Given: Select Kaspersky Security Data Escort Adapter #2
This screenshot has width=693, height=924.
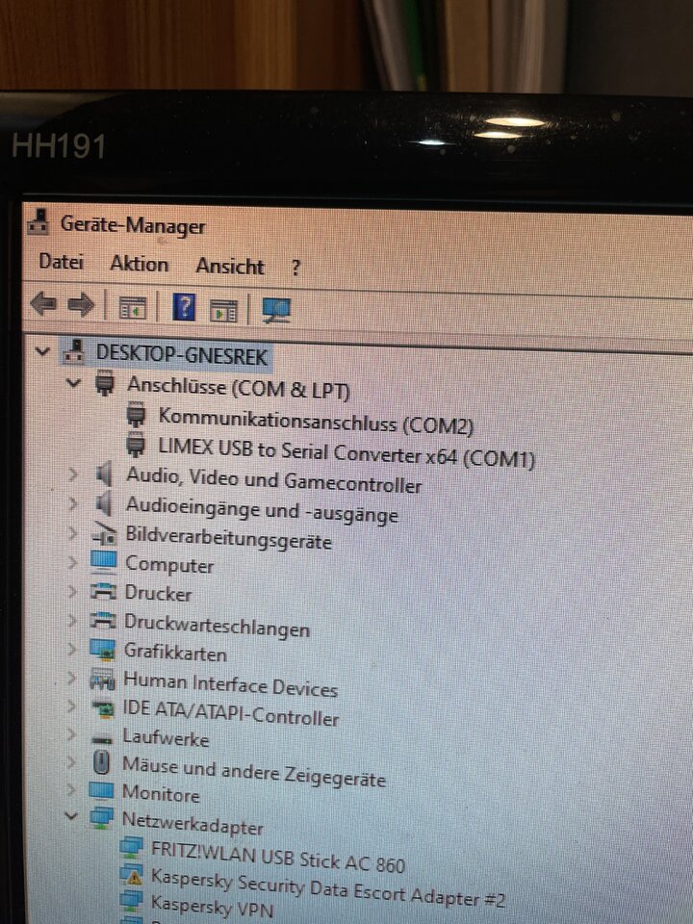Looking at the screenshot, I should (328, 888).
